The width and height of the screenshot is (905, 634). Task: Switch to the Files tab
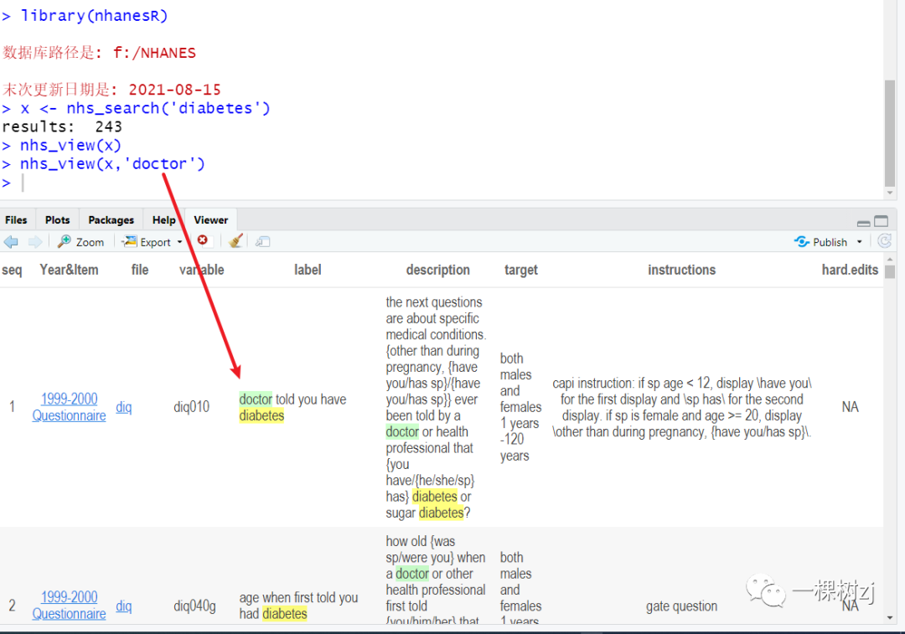coord(16,219)
